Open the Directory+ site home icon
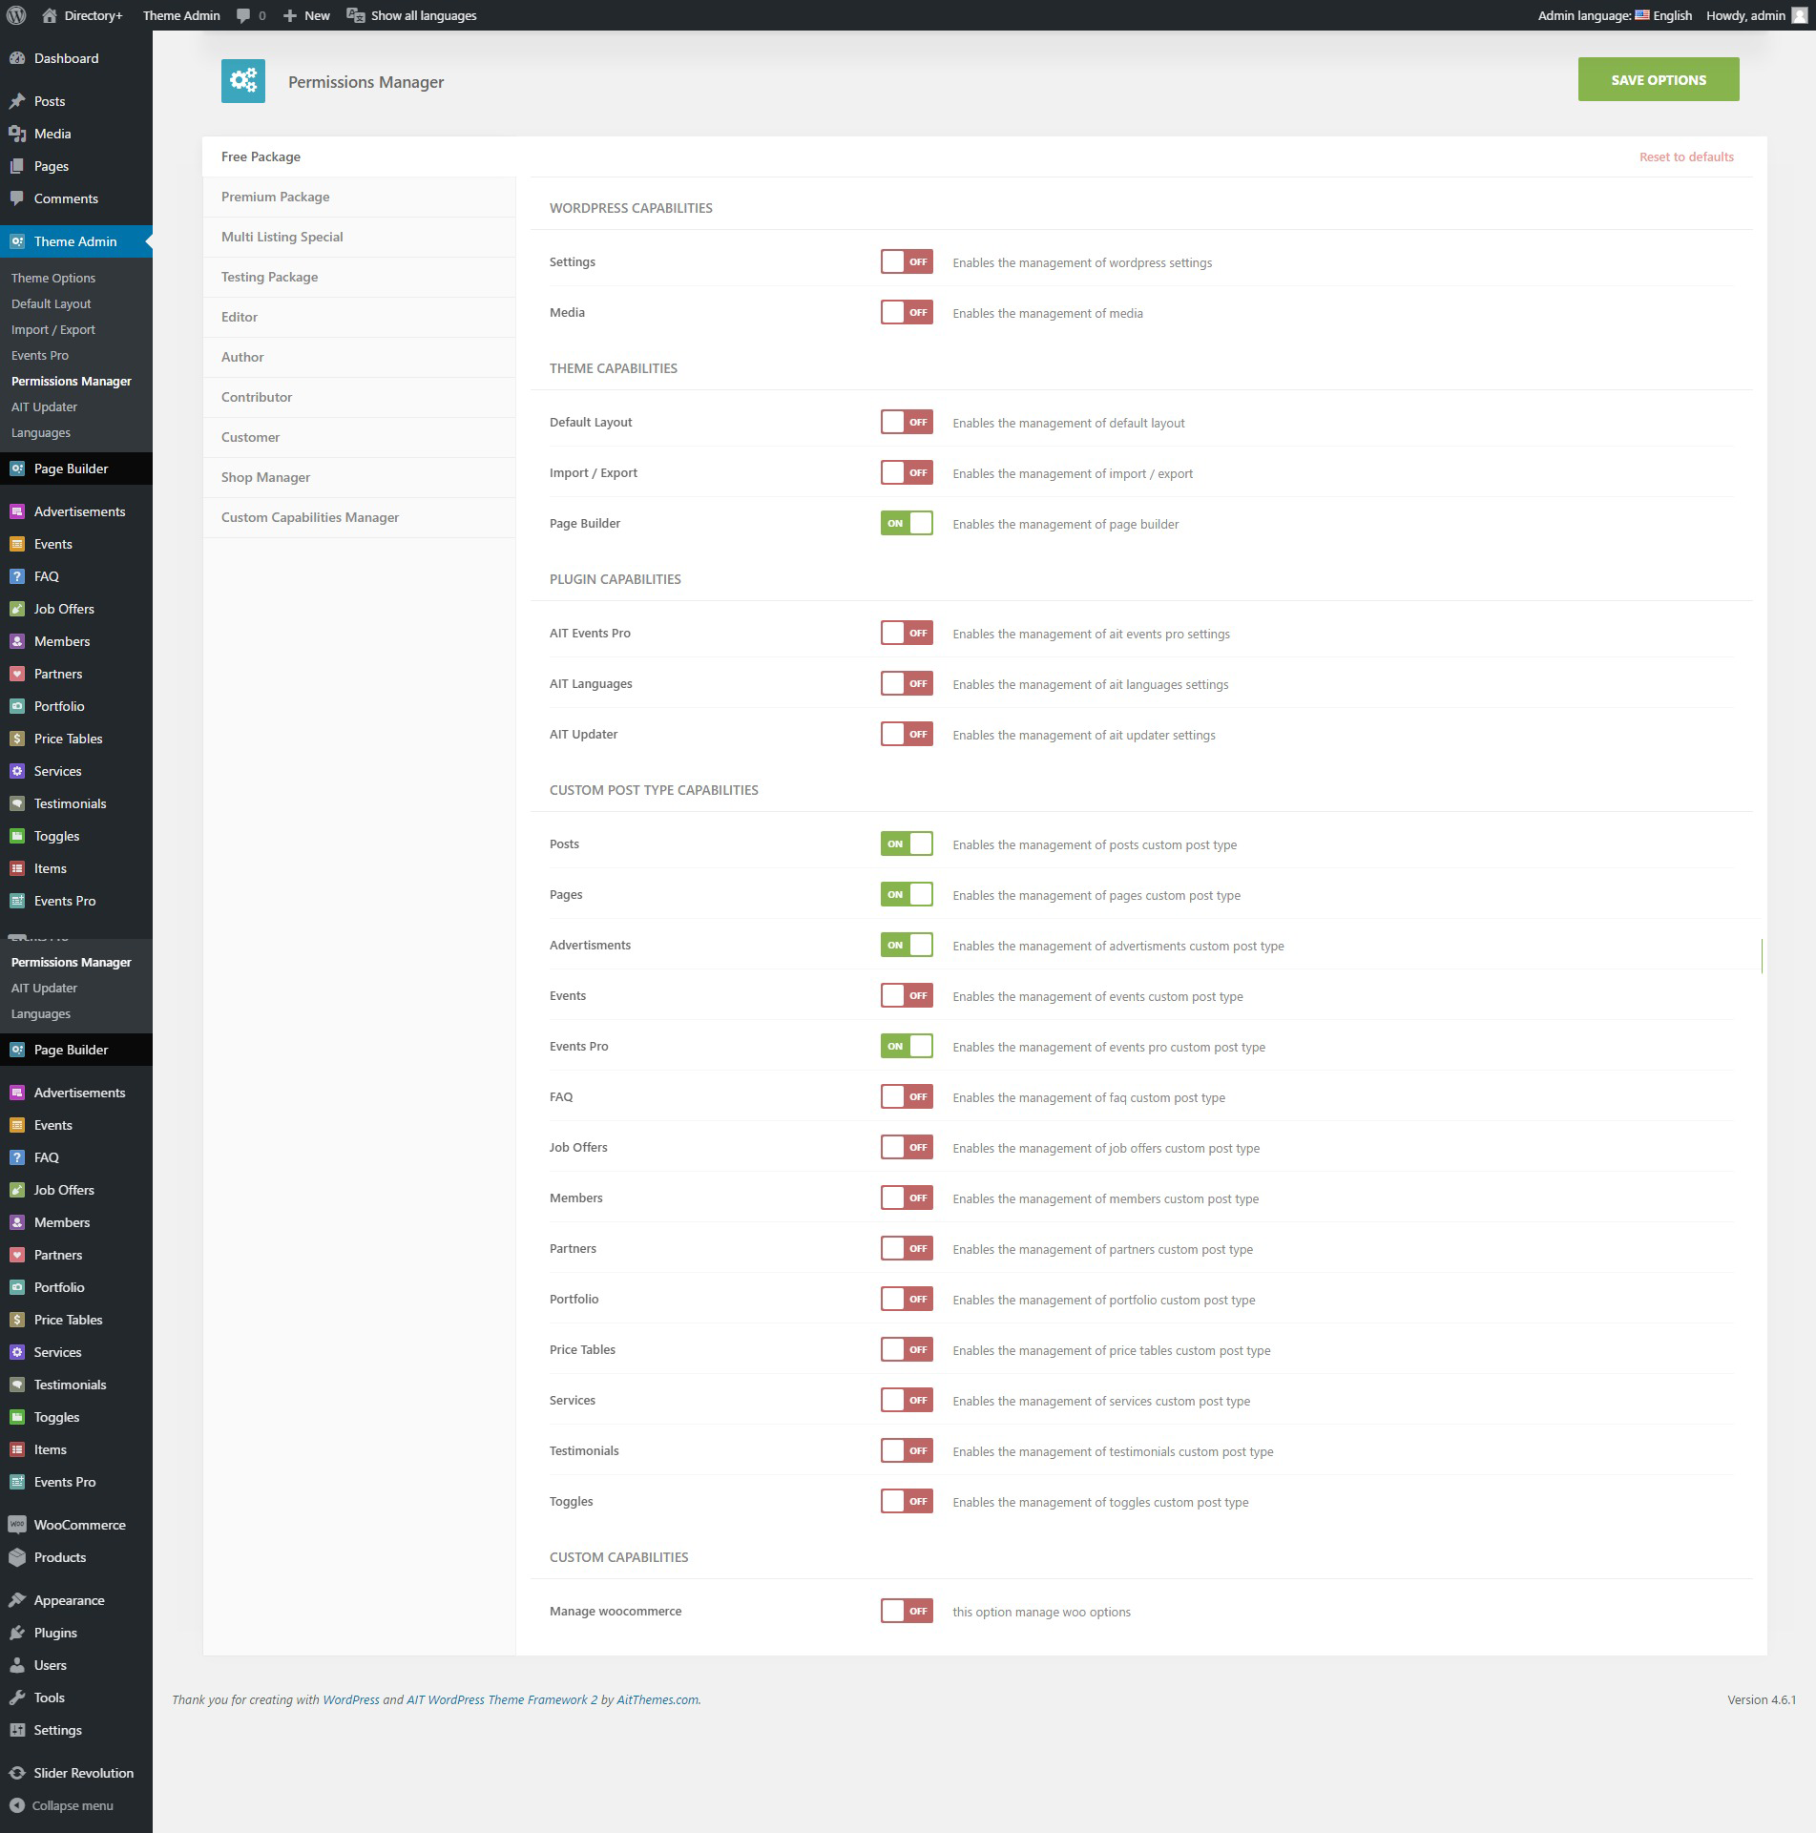The height and width of the screenshot is (1833, 1816). (x=49, y=15)
